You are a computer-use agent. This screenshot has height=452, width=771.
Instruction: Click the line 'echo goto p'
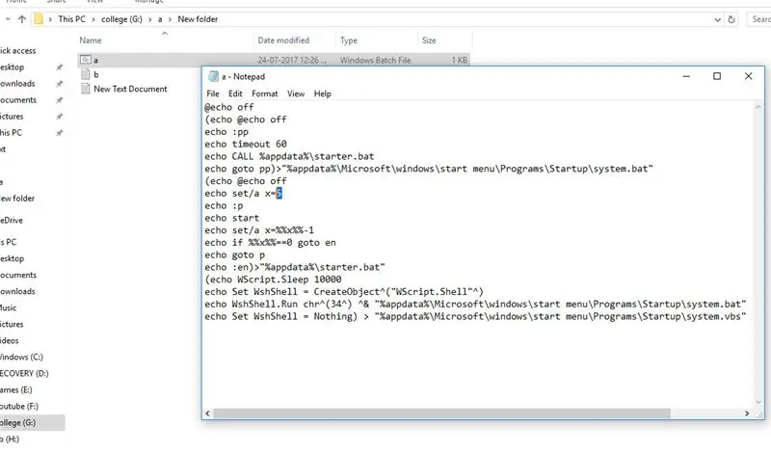pyautogui.click(x=234, y=254)
